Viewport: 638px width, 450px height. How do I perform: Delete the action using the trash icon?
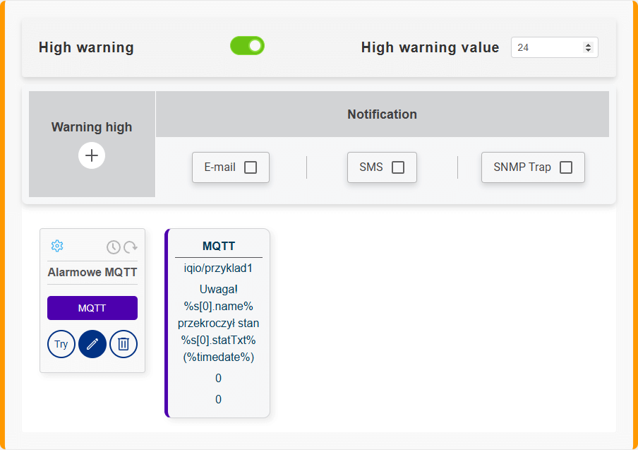(x=124, y=344)
